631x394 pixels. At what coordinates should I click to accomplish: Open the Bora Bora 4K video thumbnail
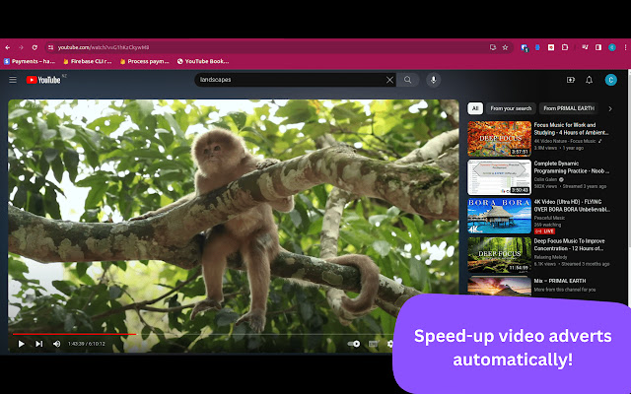click(499, 216)
